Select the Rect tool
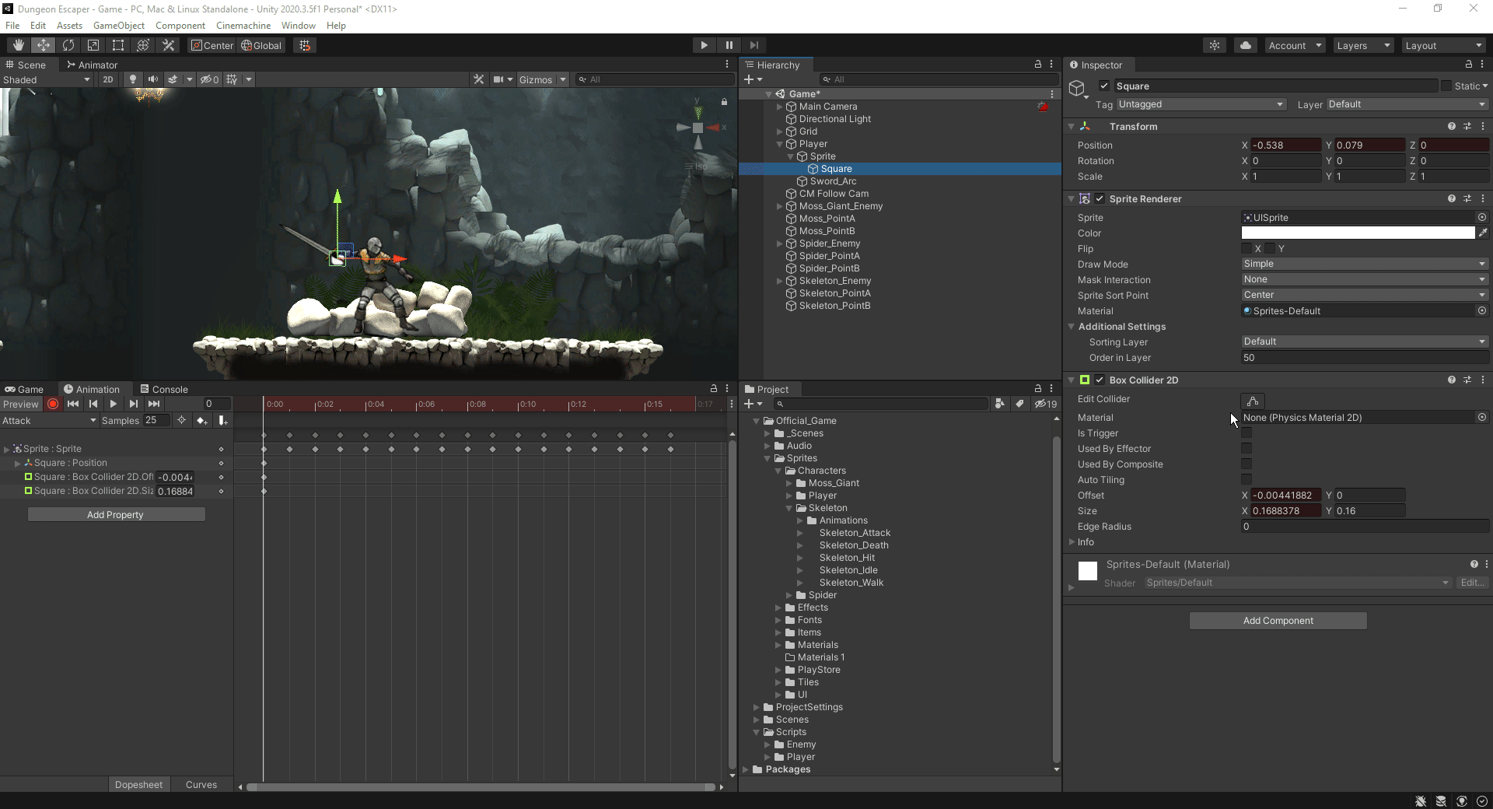The height and width of the screenshot is (809, 1493). [x=118, y=45]
